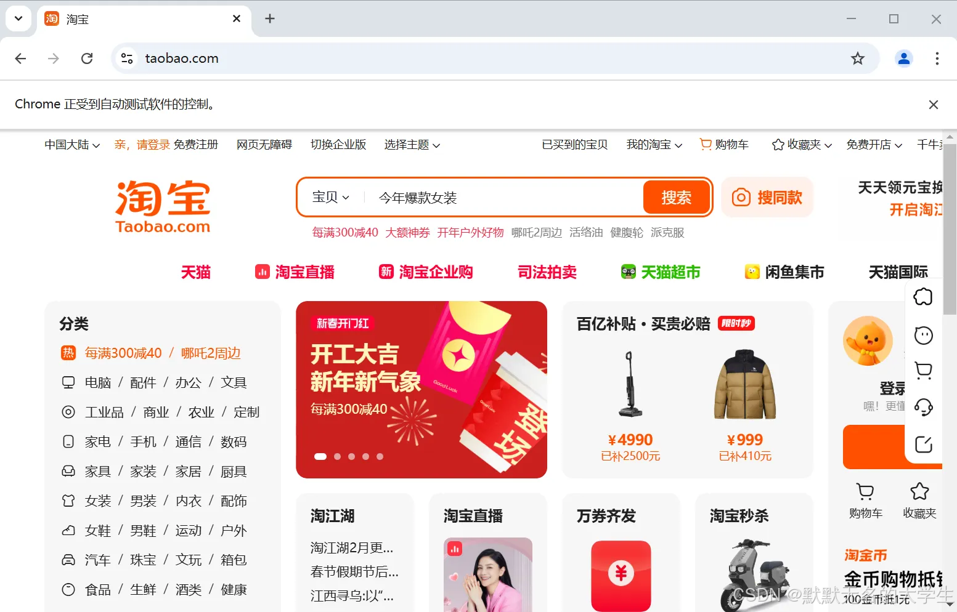Click the mascot avatar in login panel
This screenshot has height=612, width=957.
[x=868, y=341]
